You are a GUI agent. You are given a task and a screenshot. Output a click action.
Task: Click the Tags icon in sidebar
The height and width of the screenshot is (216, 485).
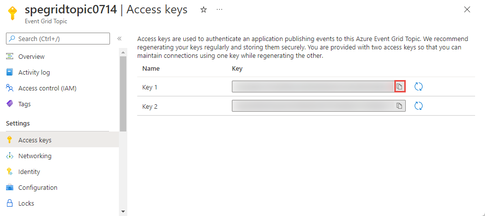tap(9, 104)
